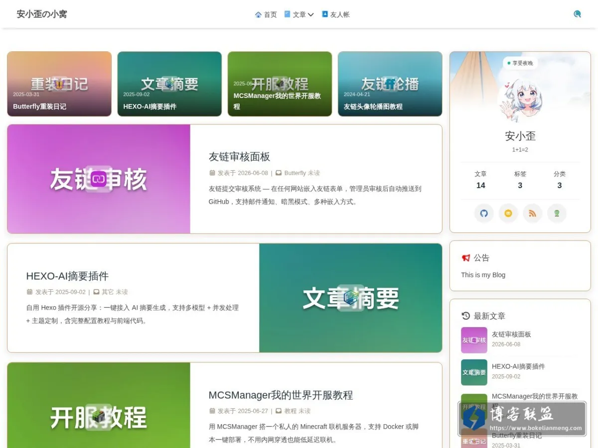The height and width of the screenshot is (448, 598).
Task: Click the 1+1=2 profile description
Action: click(x=520, y=149)
